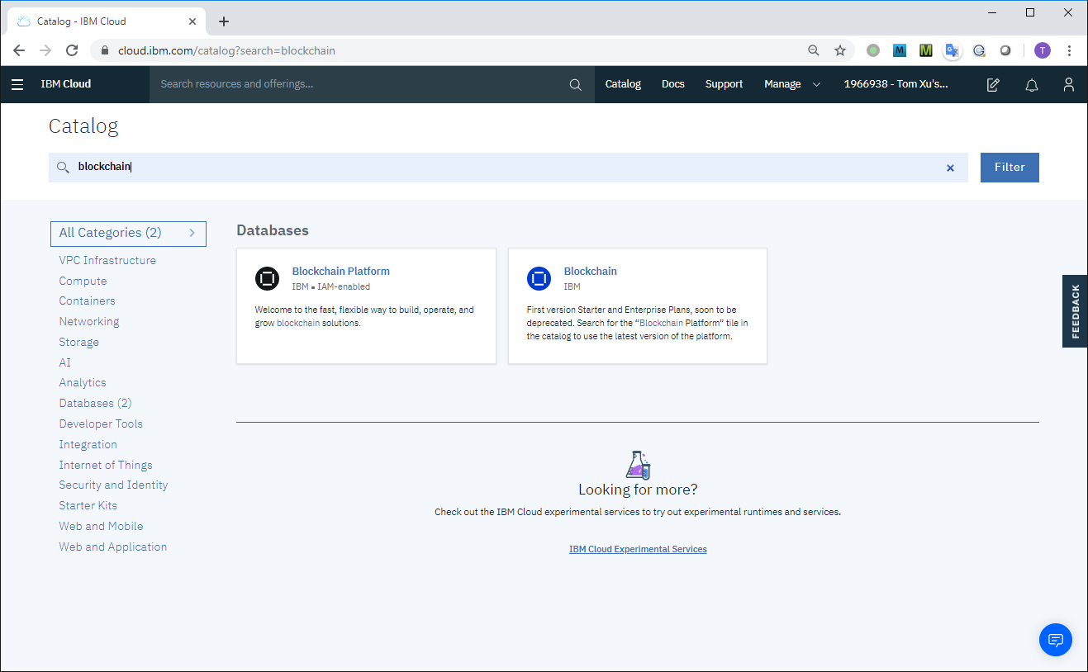Select the Starter Kits category
Image resolution: width=1088 pixels, height=672 pixels.
[x=88, y=505]
